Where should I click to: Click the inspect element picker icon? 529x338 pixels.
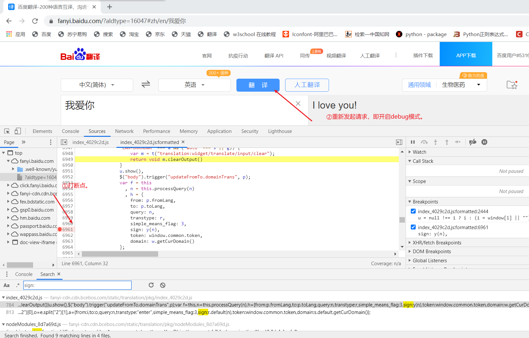tap(7, 131)
